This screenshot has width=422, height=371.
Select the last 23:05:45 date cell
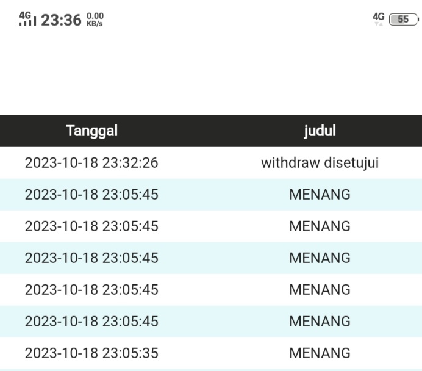click(91, 322)
